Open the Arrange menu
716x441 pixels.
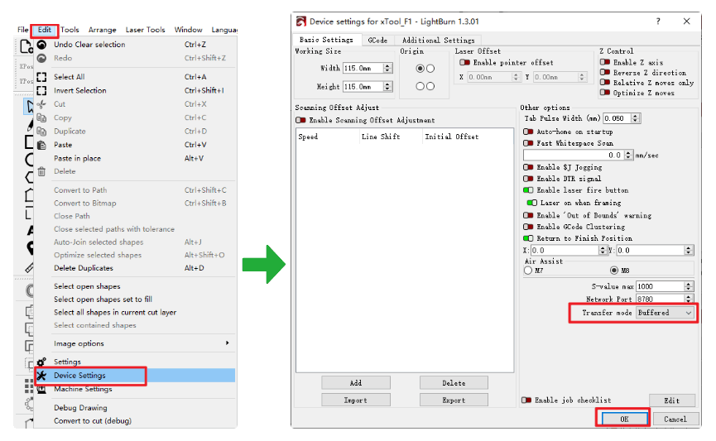click(103, 30)
